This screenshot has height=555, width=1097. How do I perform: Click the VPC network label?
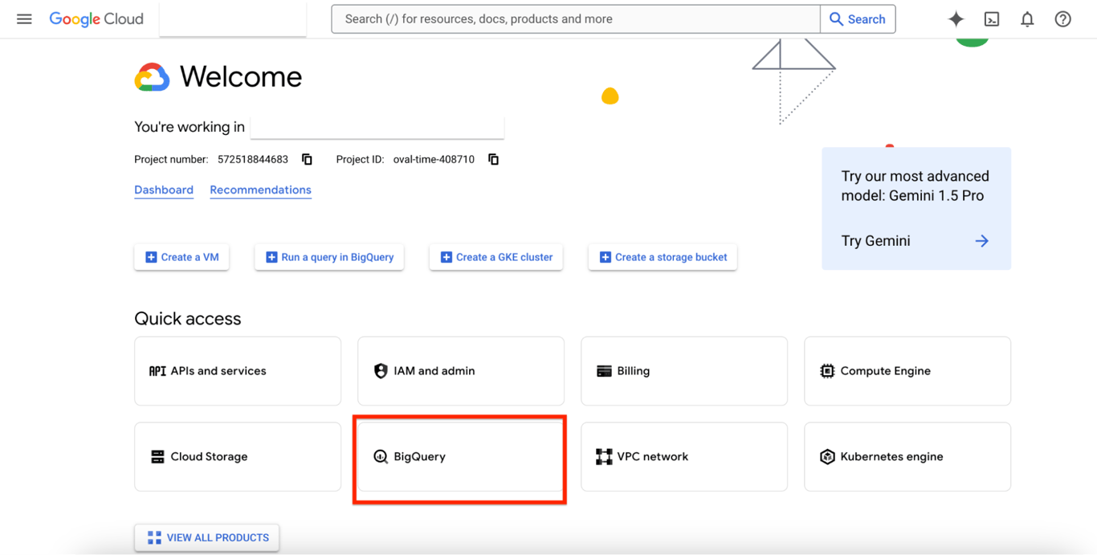[x=652, y=456]
